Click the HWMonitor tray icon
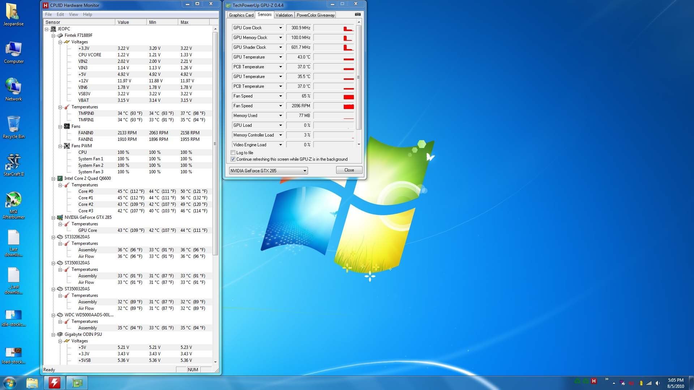This screenshot has height=390, width=694. coord(594,381)
